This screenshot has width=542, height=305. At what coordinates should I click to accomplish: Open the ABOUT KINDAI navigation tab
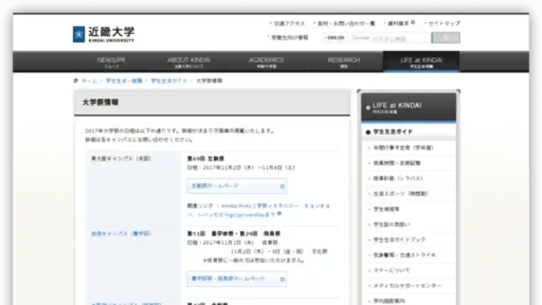tap(188, 62)
